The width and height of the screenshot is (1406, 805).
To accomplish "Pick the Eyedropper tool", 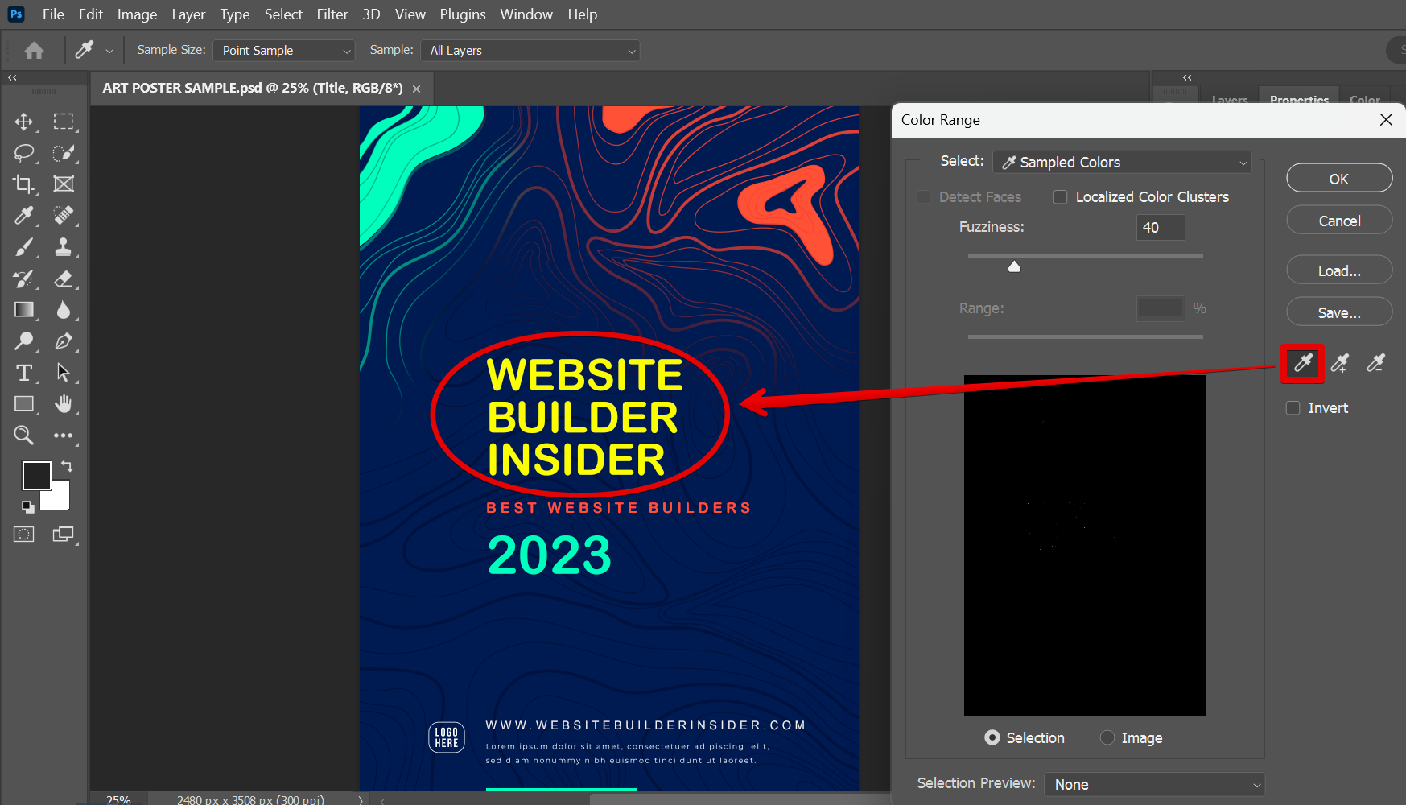I will [x=23, y=216].
